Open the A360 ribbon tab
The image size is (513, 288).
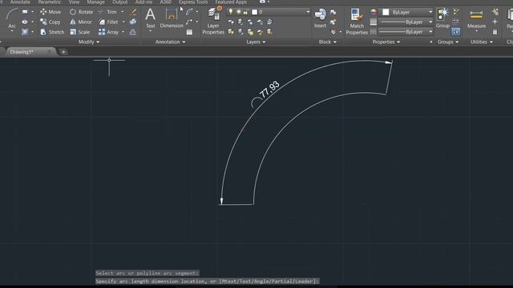coord(166,2)
